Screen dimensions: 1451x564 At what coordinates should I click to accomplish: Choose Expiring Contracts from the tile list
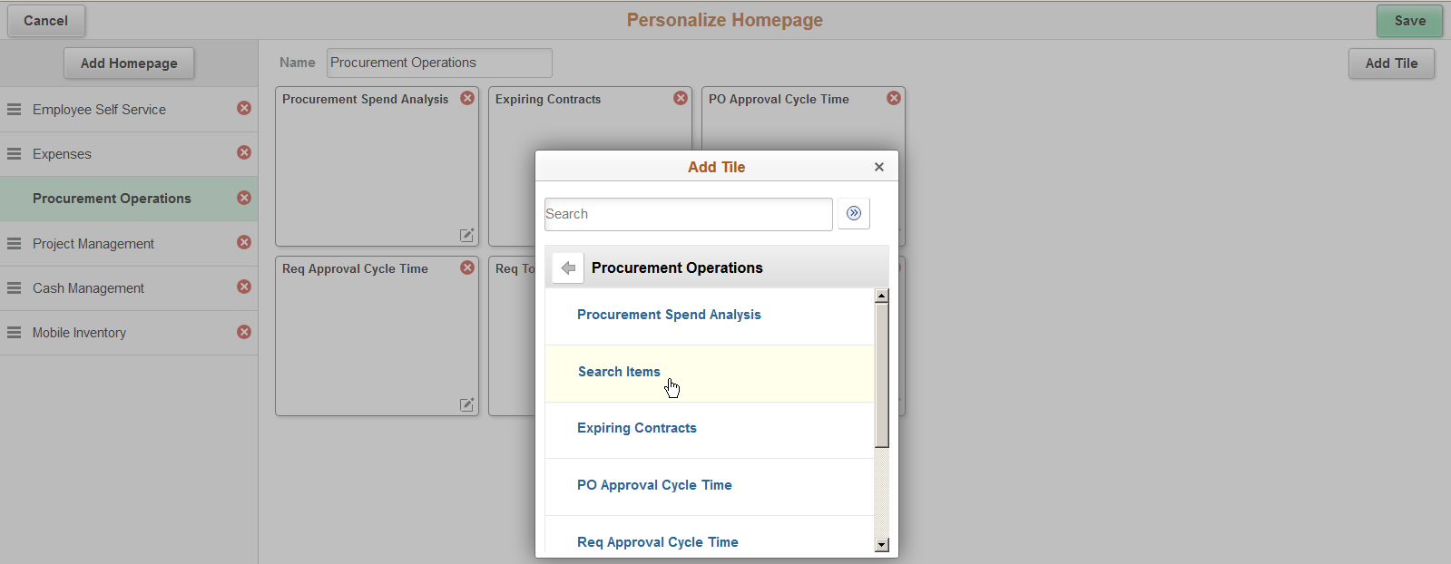tap(636, 428)
